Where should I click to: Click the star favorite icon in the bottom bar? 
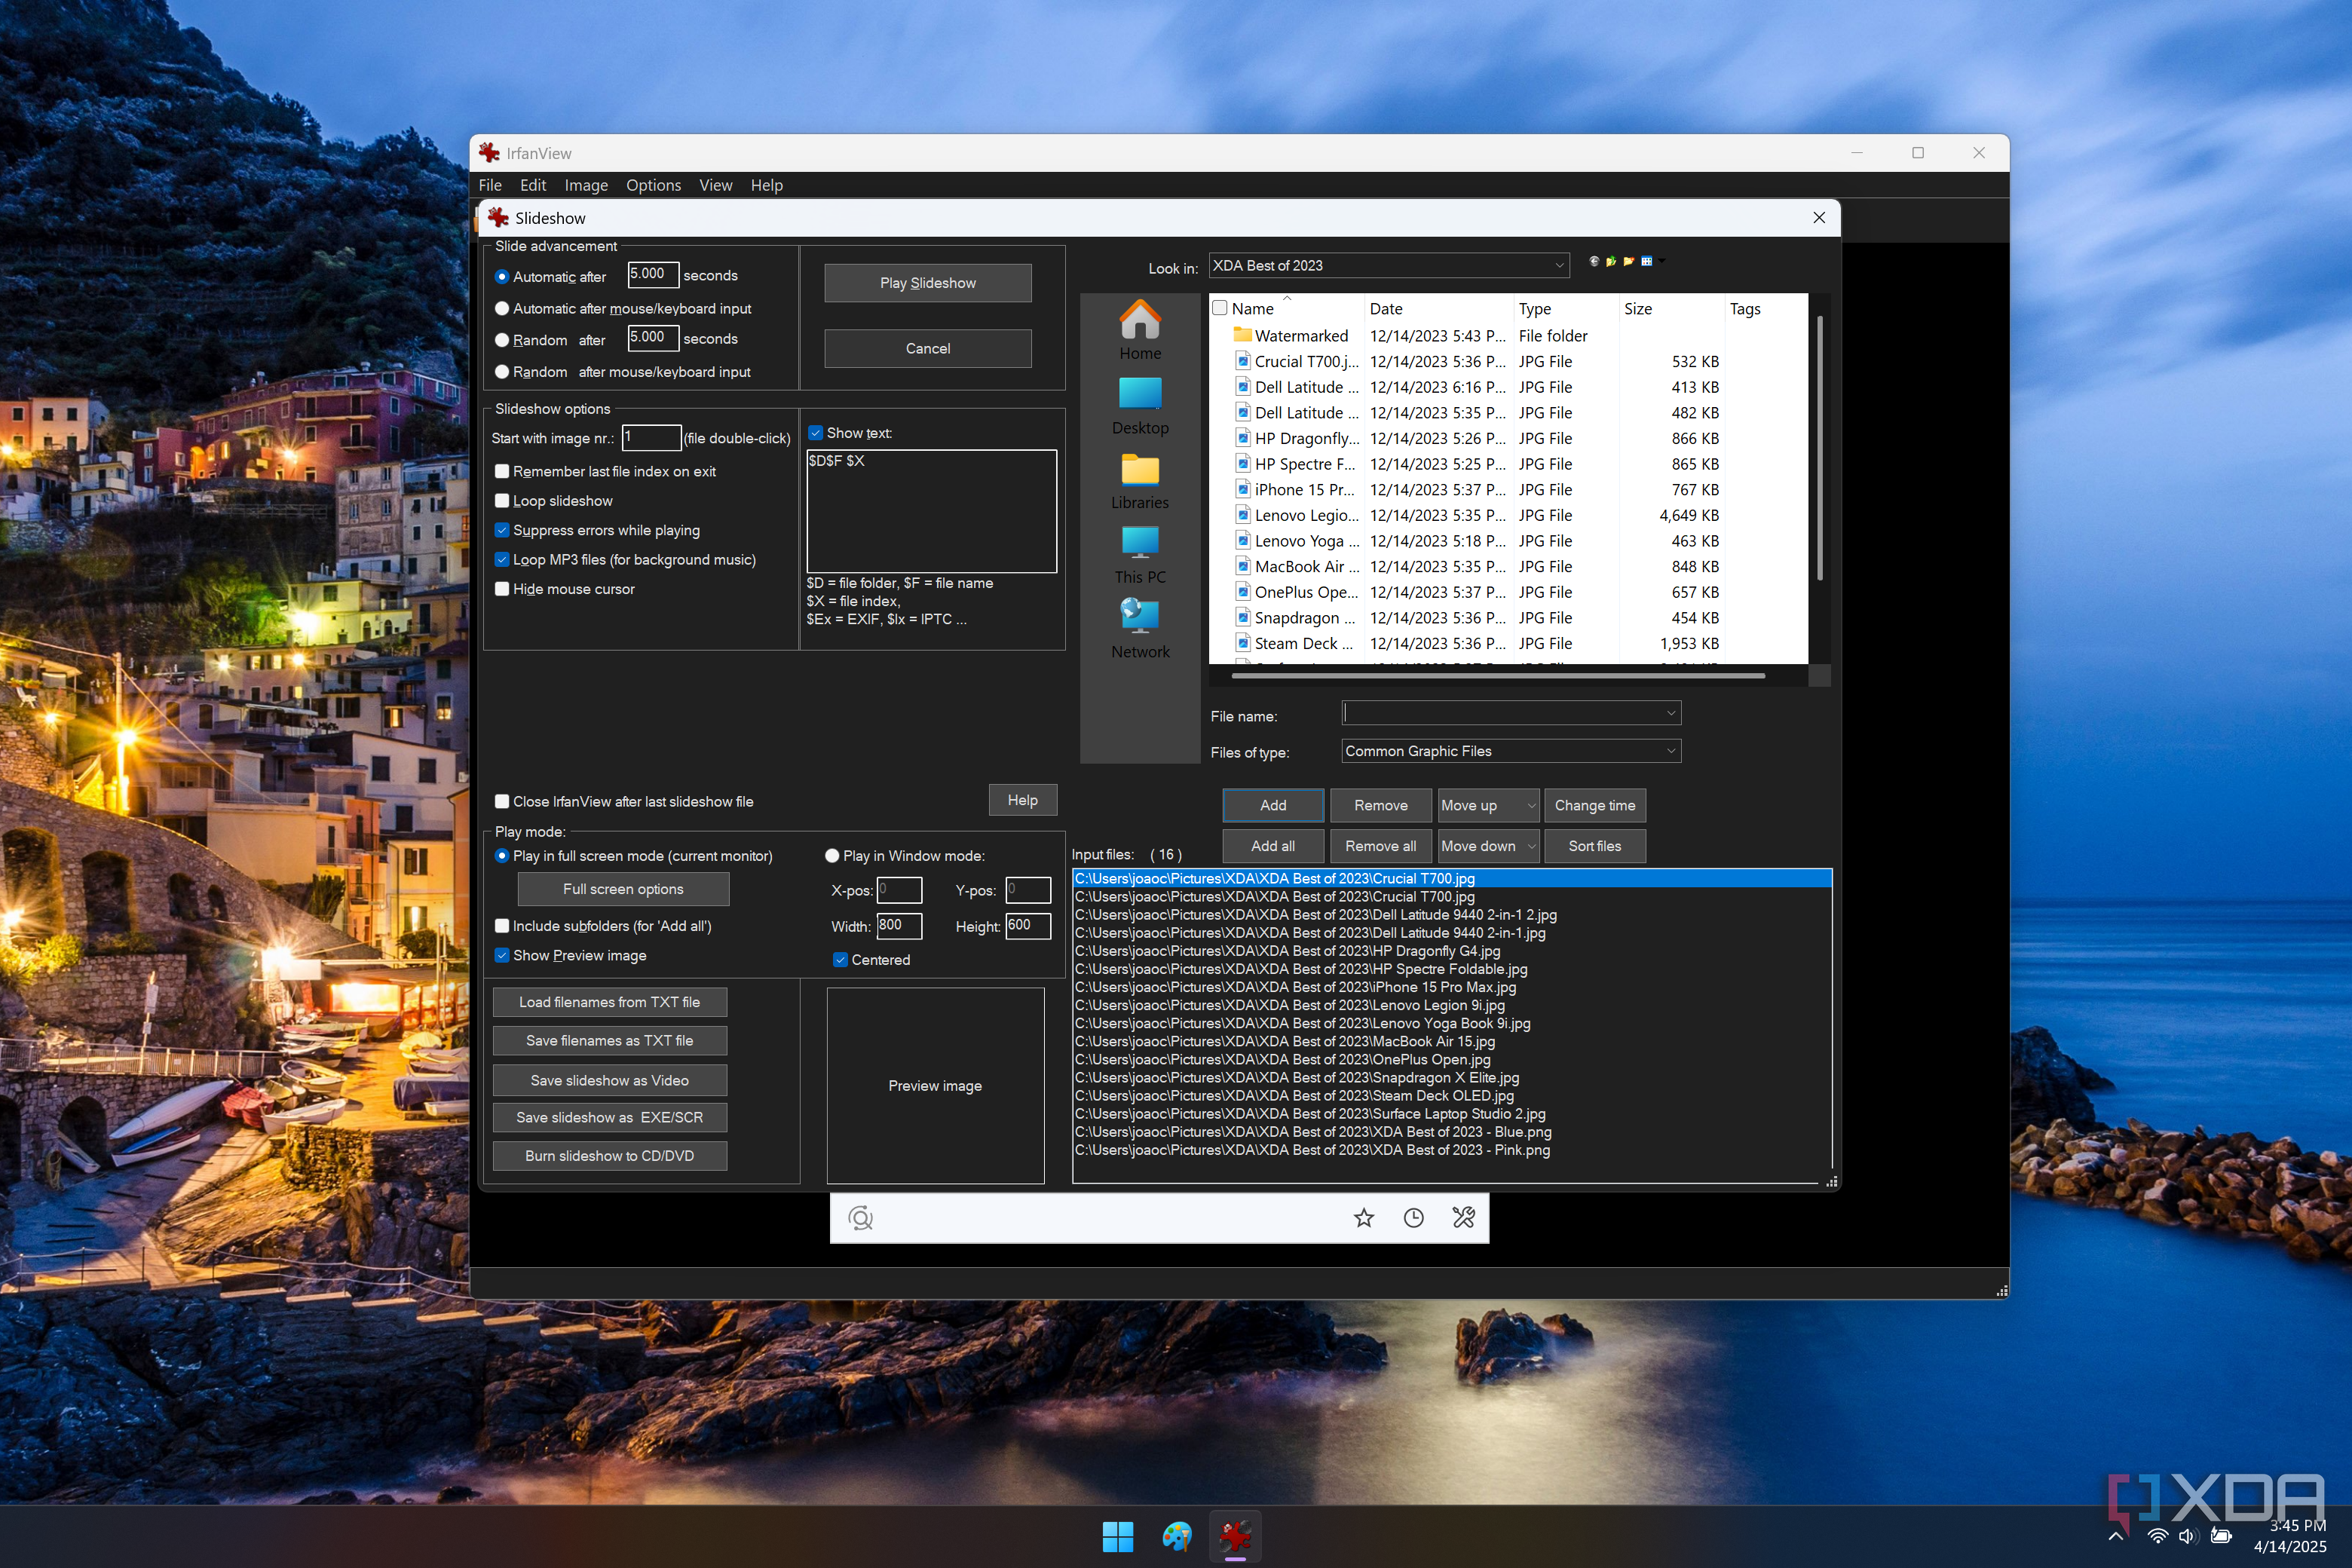(x=1364, y=1218)
